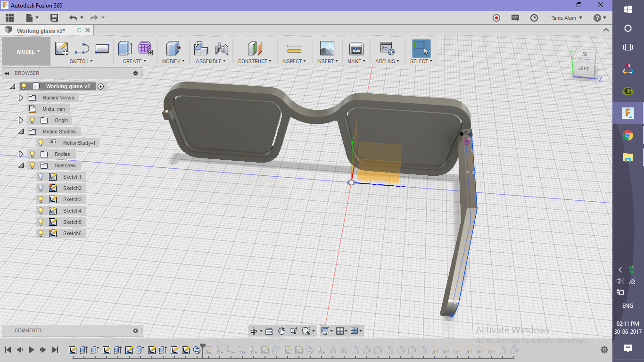Show Sketch2 using its lightbulb

click(x=41, y=188)
